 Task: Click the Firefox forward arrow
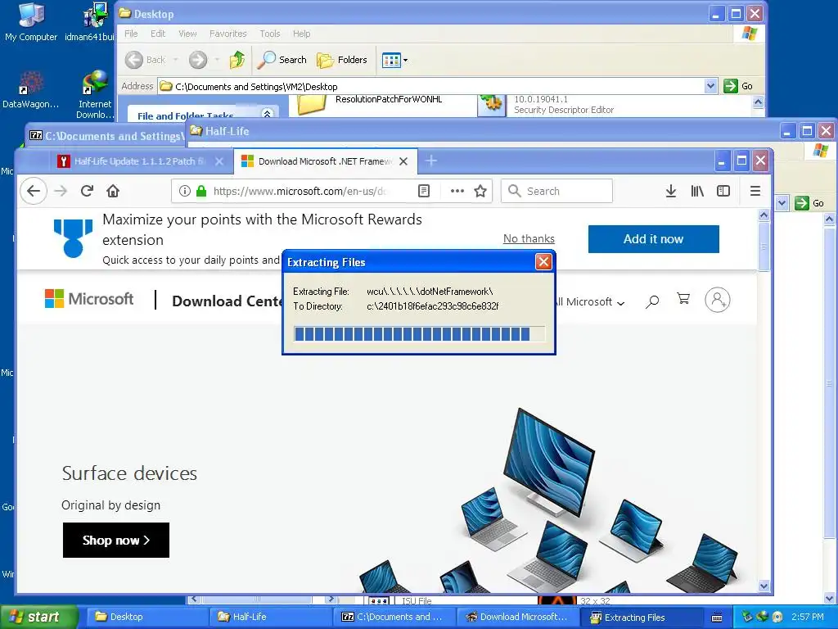61,191
